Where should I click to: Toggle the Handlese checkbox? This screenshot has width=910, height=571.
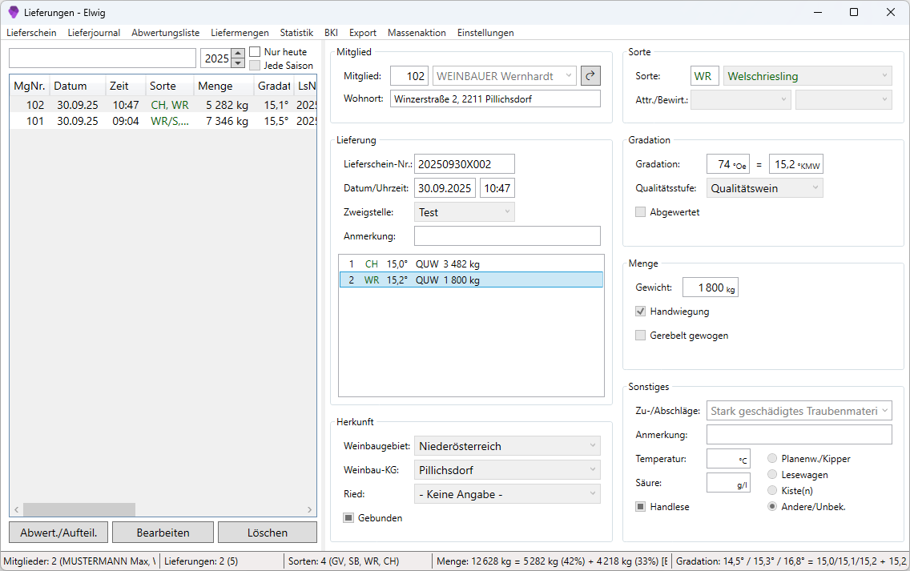(x=640, y=507)
